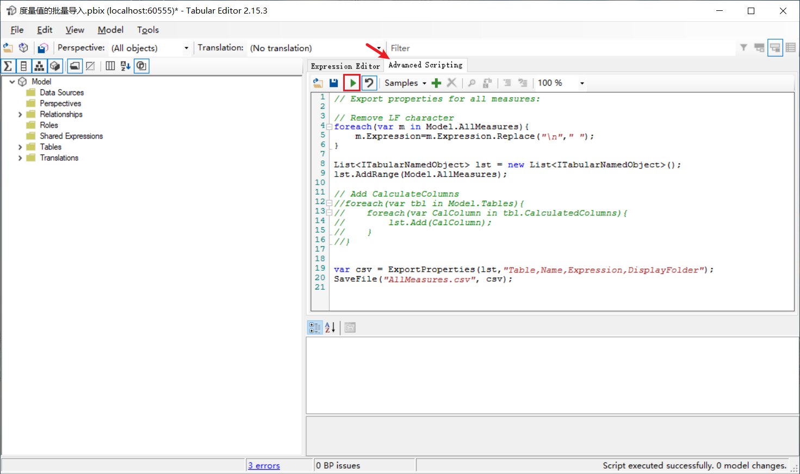
Task: Collapse the foreach code block at line 4
Action: click(329, 127)
